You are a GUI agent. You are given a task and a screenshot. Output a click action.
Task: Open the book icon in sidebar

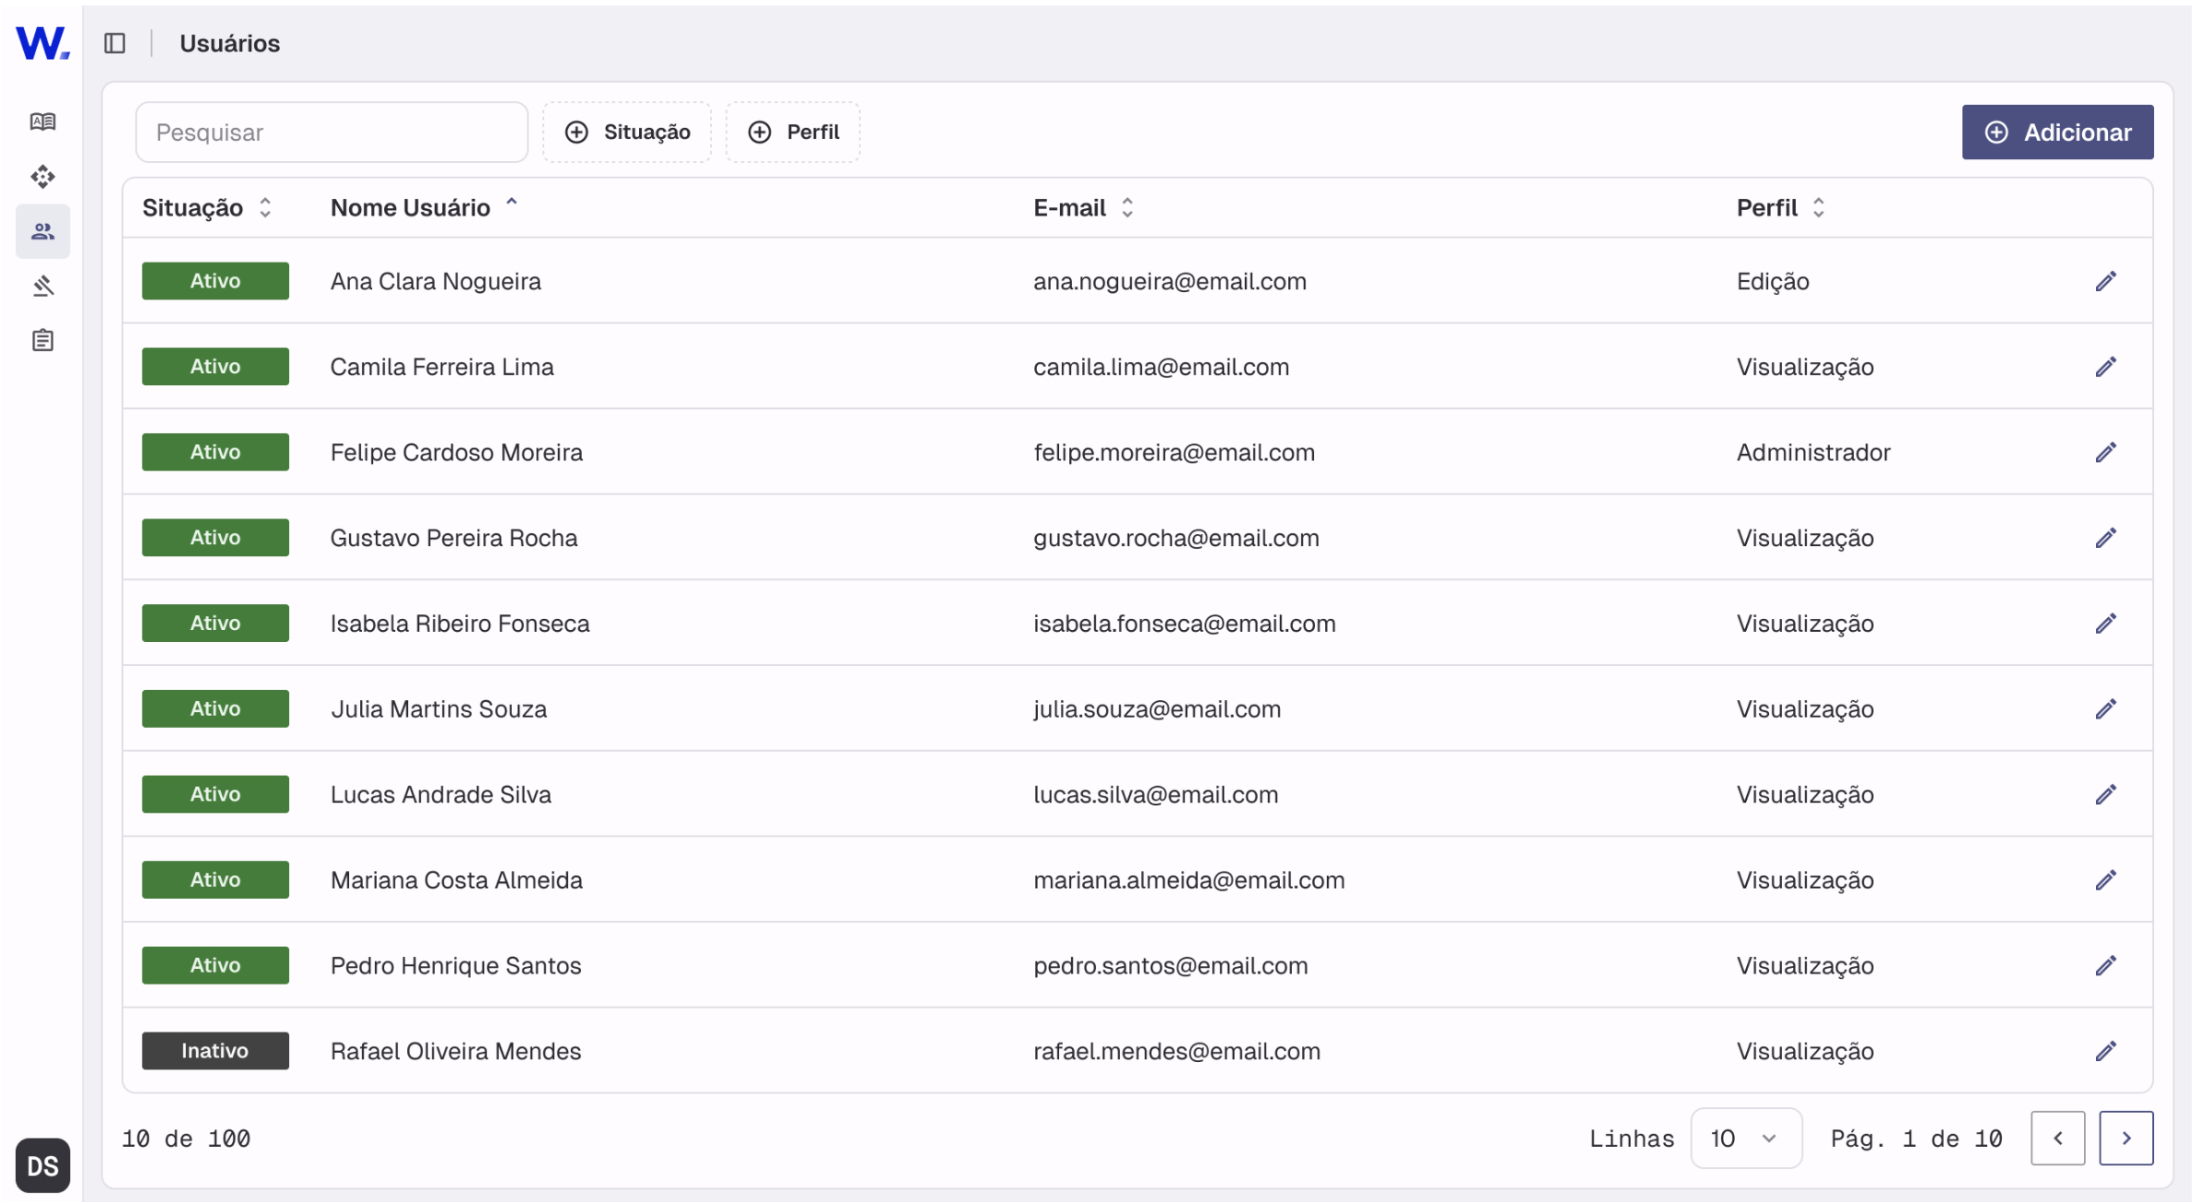click(42, 122)
